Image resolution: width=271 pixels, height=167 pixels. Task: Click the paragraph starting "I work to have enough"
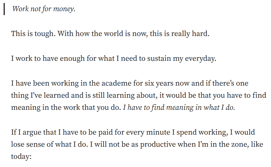[113, 58]
